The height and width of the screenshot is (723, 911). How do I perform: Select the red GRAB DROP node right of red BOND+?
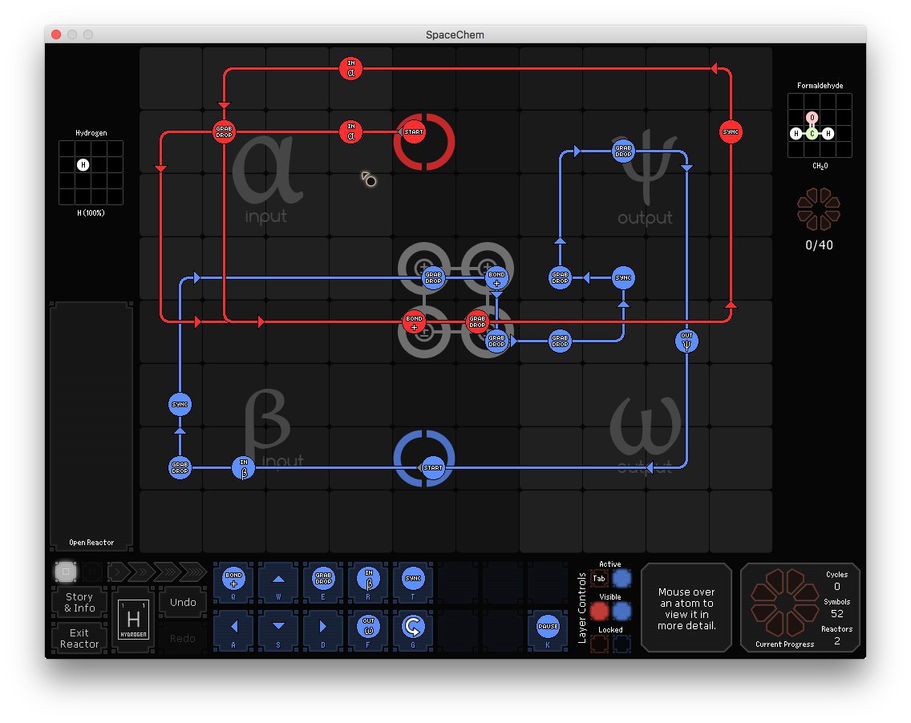click(477, 321)
